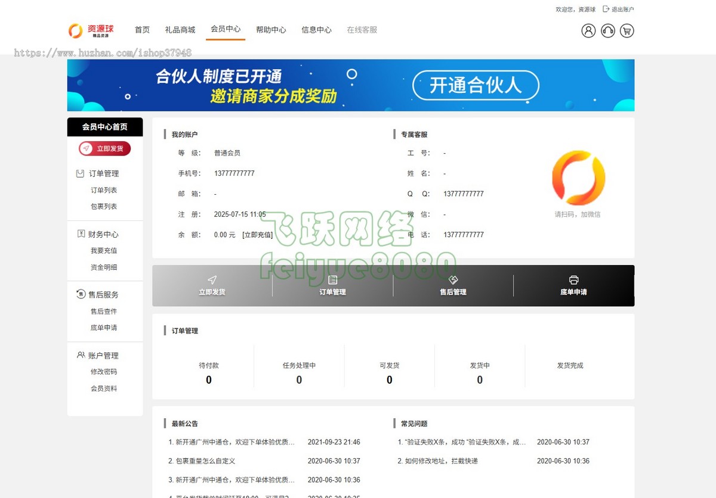This screenshot has height=498, width=716.
Task: Click the 财务中心 sidebar section icon
Action: click(81, 234)
